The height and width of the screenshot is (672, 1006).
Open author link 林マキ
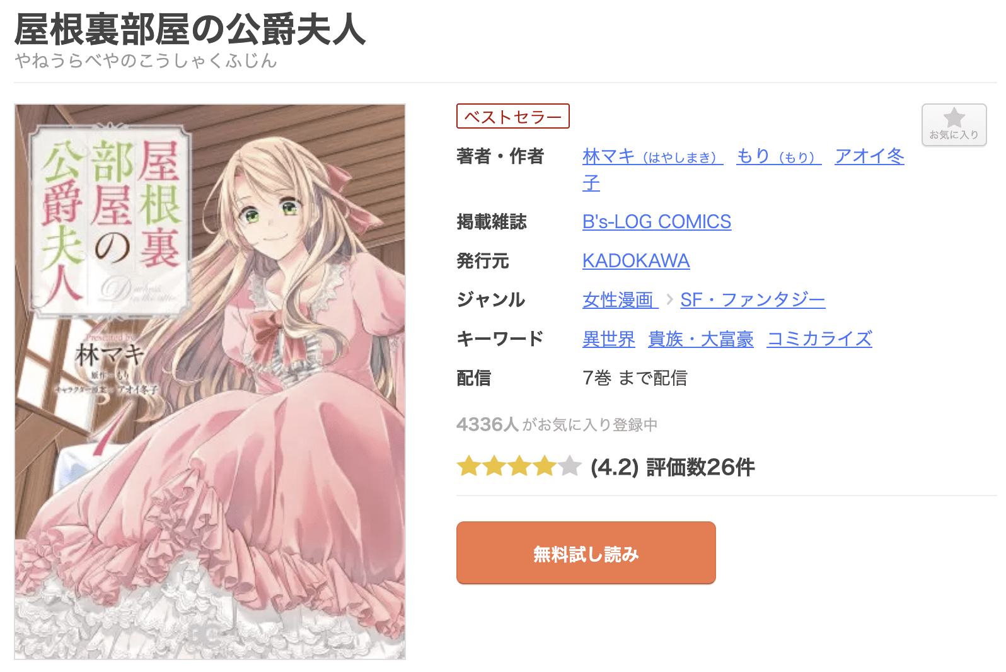point(652,156)
